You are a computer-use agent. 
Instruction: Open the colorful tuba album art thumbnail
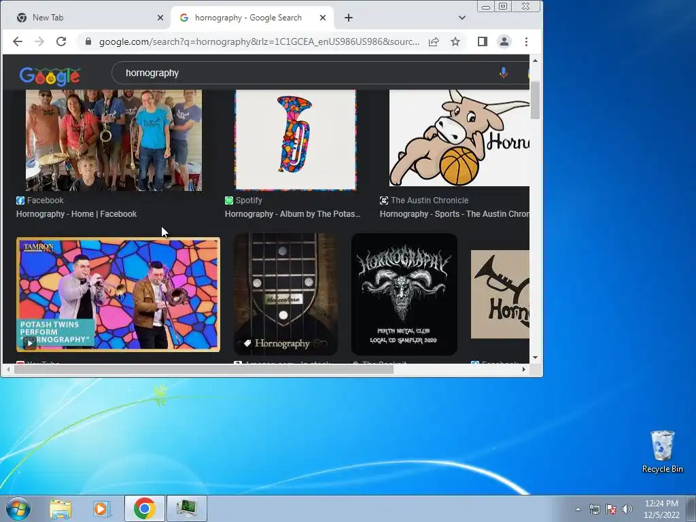296,140
